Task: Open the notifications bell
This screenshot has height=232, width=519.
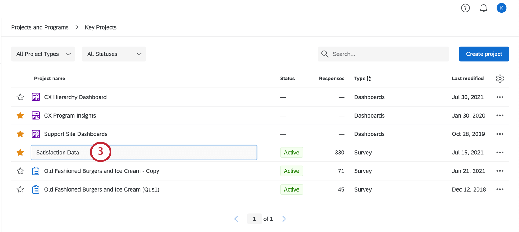Action: [484, 8]
